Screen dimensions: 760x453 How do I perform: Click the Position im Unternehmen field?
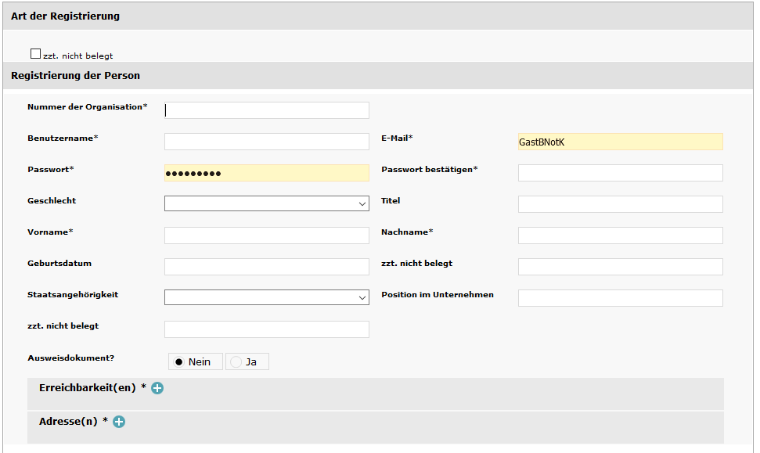(x=621, y=298)
